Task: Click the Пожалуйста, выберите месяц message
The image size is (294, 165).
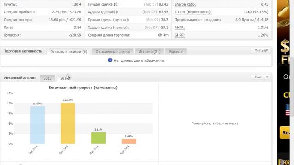Action: pos(215,123)
